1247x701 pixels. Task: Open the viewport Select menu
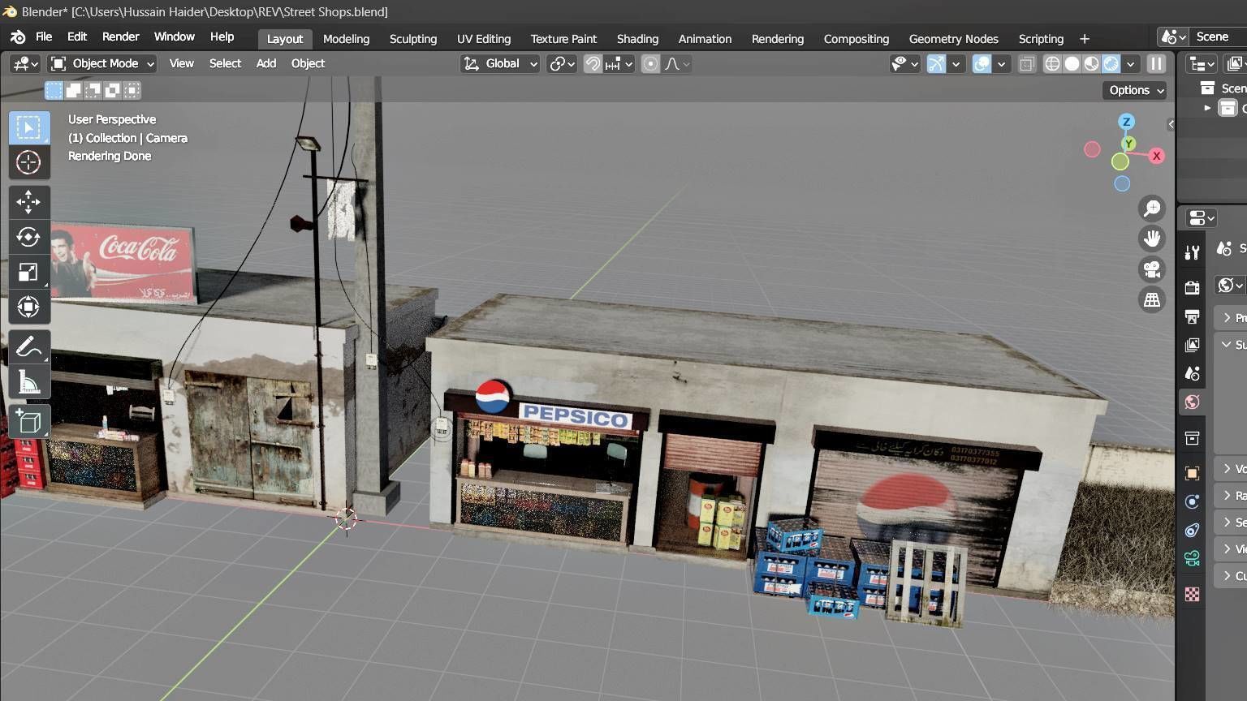[225, 63]
